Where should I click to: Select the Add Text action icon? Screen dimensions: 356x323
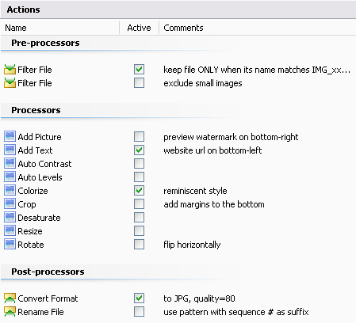tap(10, 150)
